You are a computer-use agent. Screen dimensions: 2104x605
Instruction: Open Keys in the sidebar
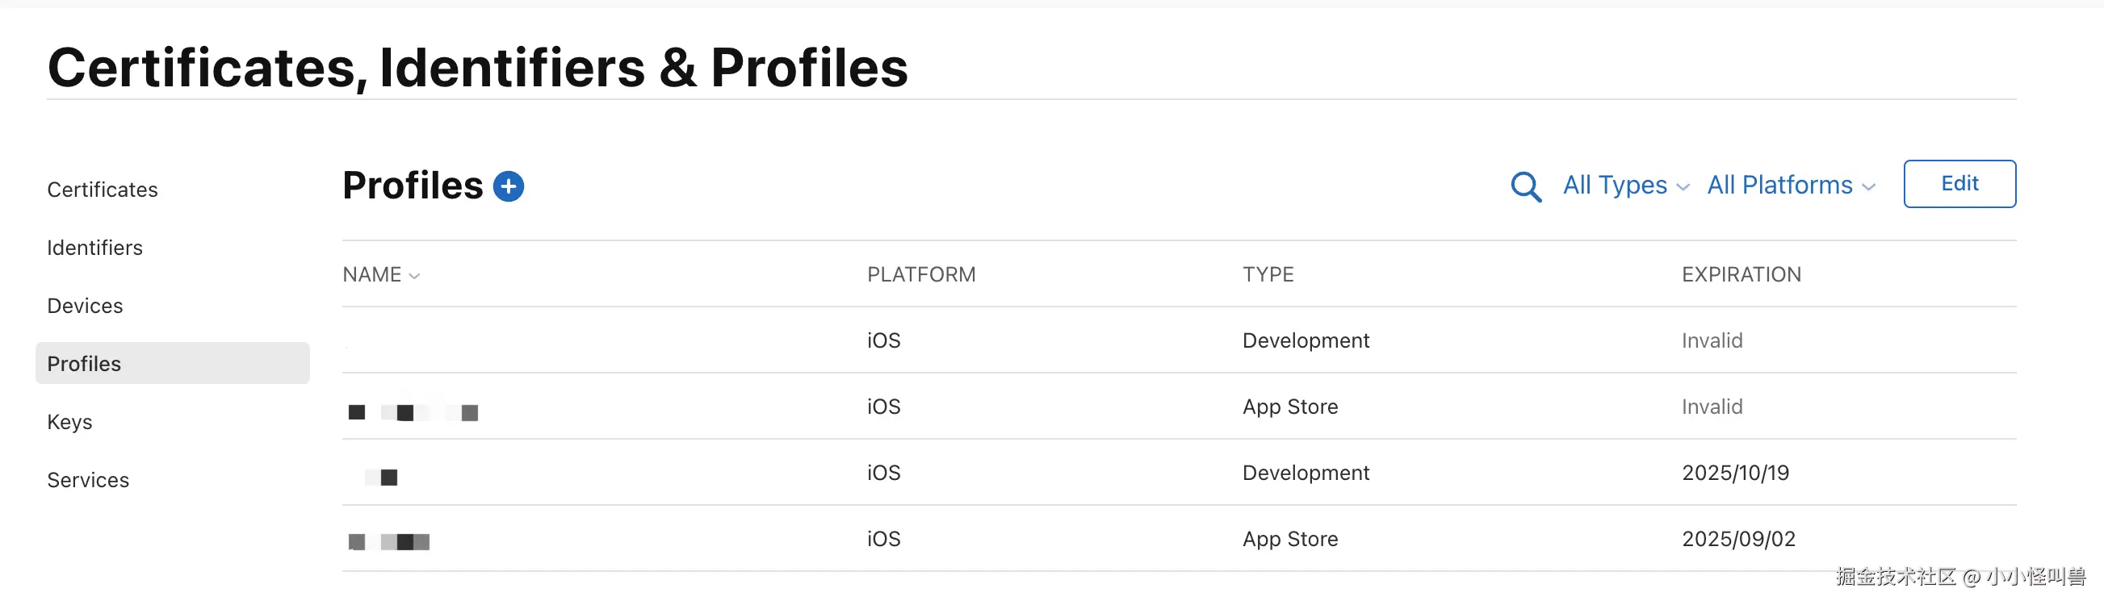tap(69, 422)
